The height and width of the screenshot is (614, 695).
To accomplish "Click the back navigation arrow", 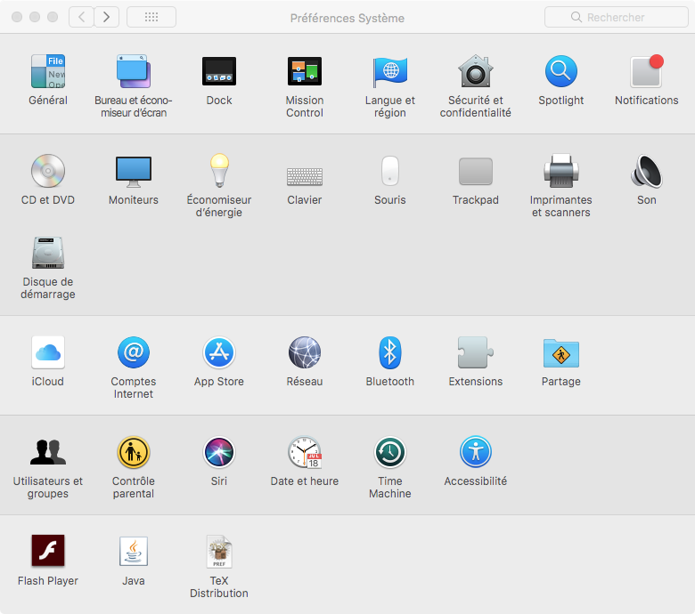I will click(81, 17).
